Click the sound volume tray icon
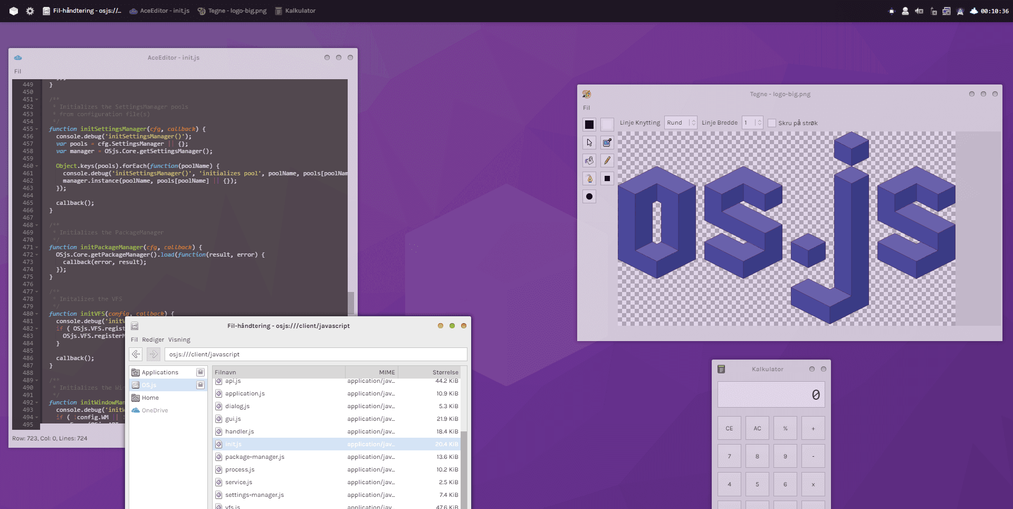The width and height of the screenshot is (1013, 509). (919, 11)
